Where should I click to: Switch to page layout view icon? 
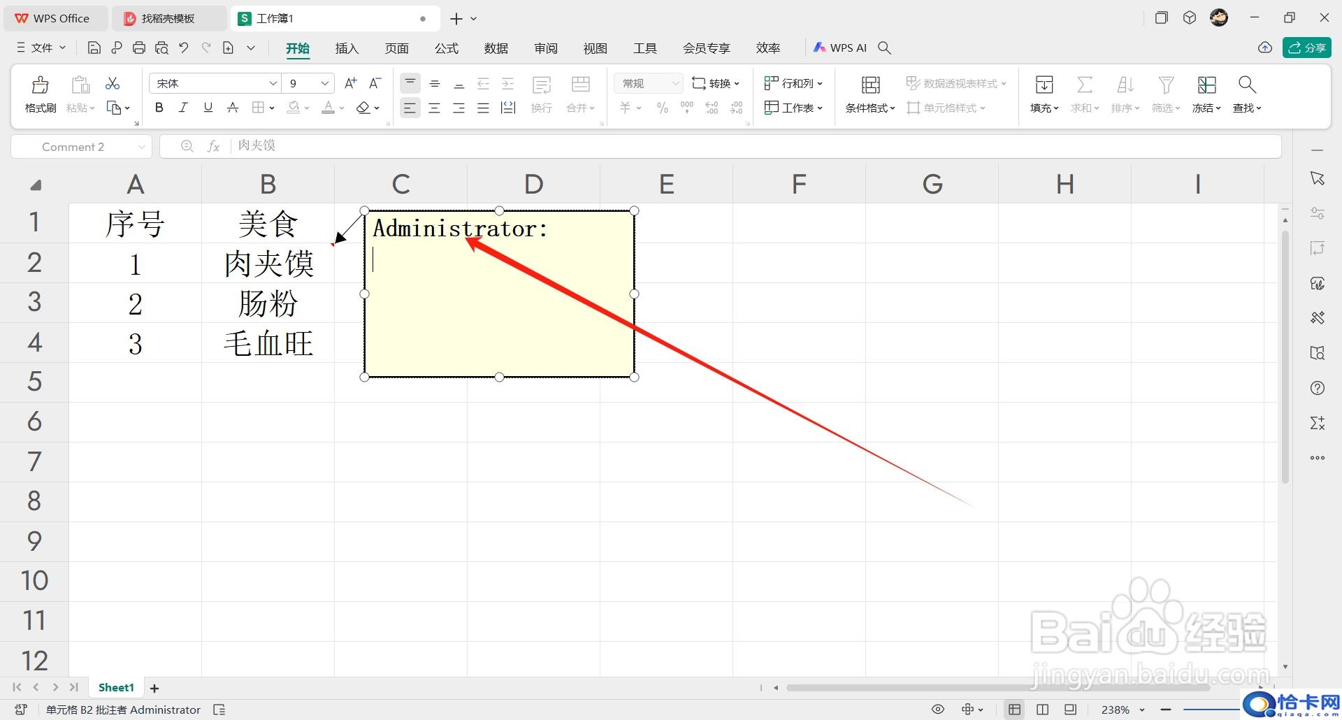coord(1042,710)
